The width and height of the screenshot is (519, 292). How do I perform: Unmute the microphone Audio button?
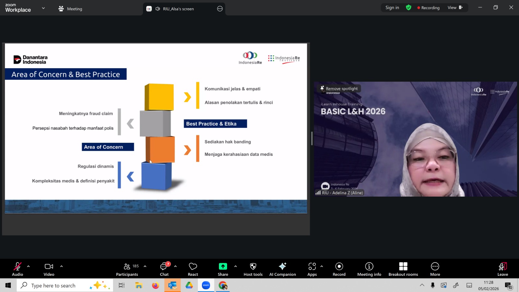pyautogui.click(x=18, y=269)
